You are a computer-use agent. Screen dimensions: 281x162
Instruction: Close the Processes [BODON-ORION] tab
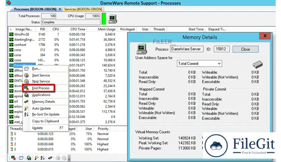point(60,9)
